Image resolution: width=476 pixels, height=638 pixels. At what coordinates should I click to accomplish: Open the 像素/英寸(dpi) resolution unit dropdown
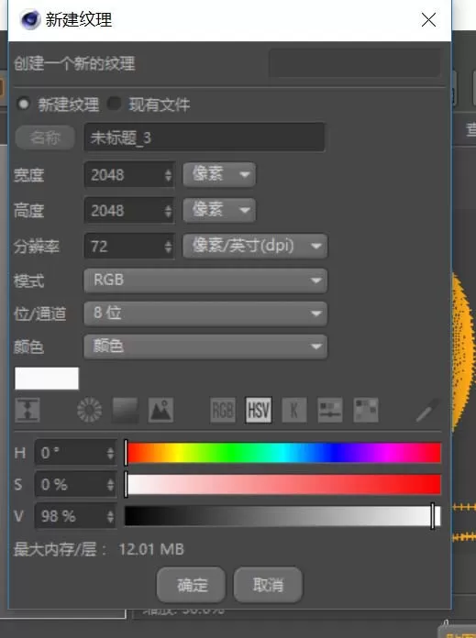[x=255, y=246]
